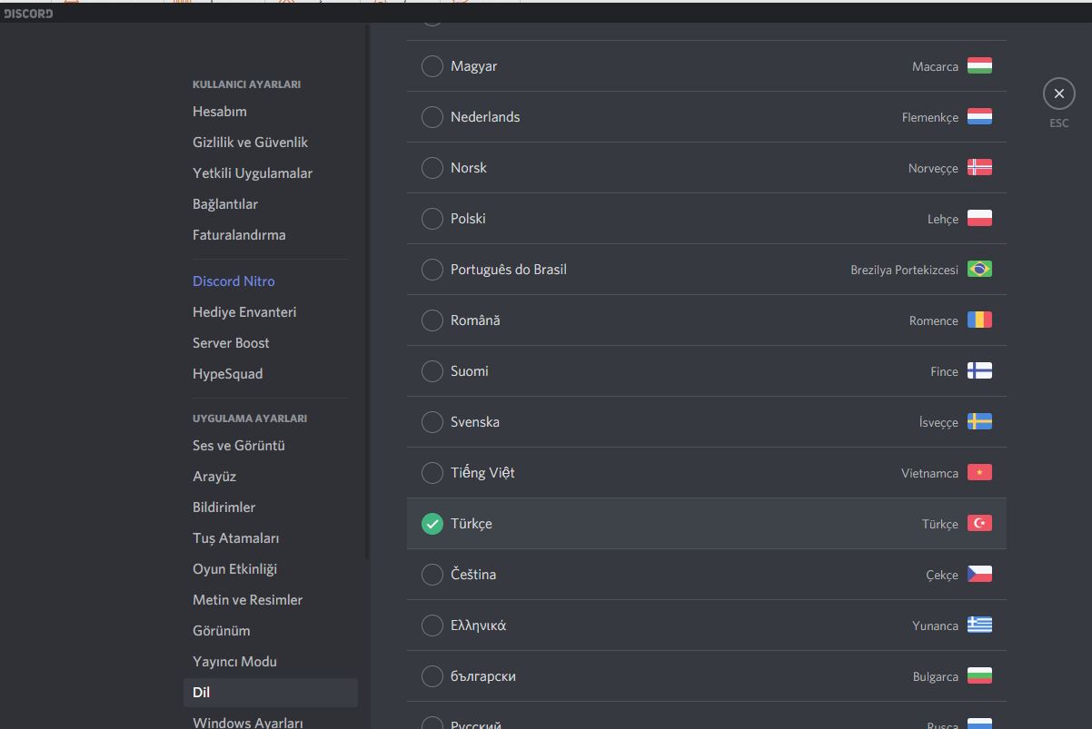Screen dimensions: 1092x729
Task: Click the Yunanca label
Action: 935,626
